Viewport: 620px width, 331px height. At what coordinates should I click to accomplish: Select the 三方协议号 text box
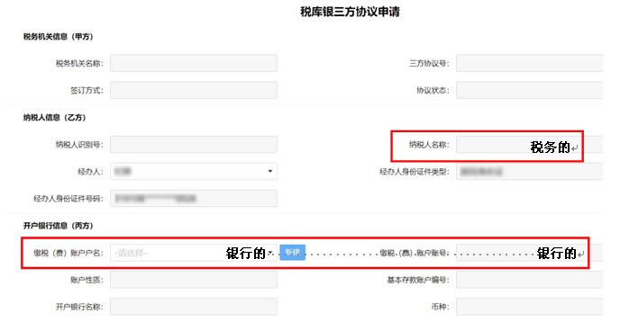(x=530, y=63)
